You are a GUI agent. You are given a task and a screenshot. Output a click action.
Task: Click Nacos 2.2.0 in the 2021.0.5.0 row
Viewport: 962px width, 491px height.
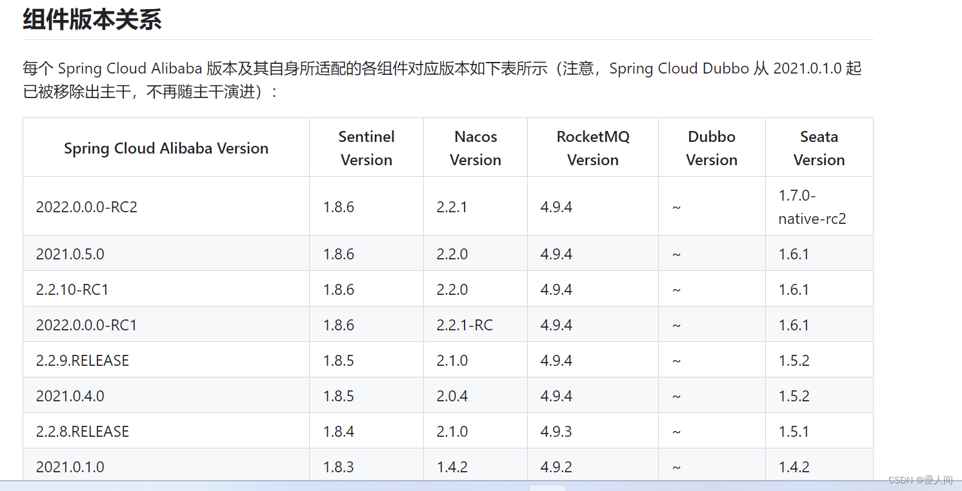[x=476, y=254]
